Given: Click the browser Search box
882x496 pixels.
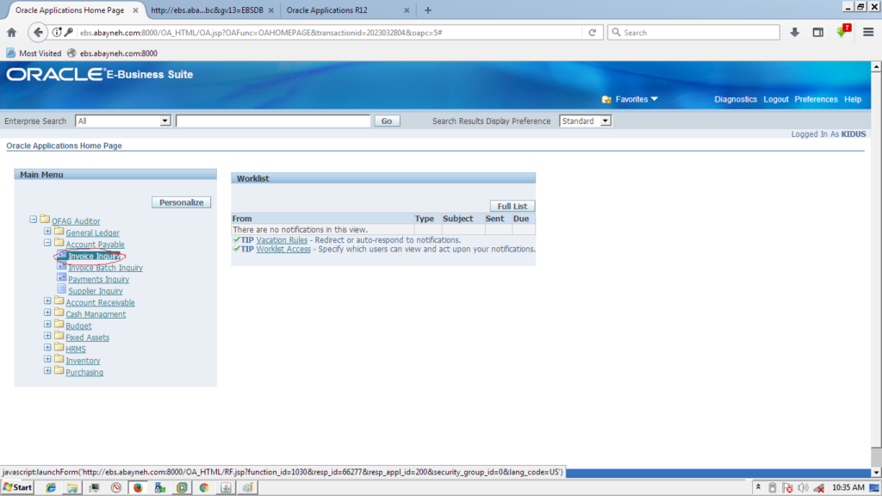Looking at the screenshot, I should point(693,33).
